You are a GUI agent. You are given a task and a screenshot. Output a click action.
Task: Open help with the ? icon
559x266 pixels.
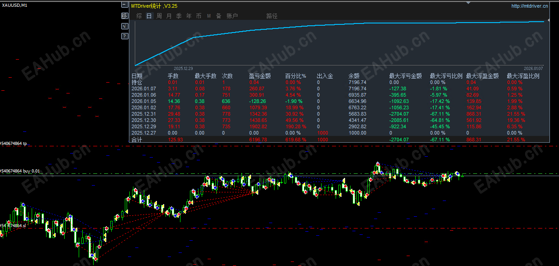click(x=124, y=36)
